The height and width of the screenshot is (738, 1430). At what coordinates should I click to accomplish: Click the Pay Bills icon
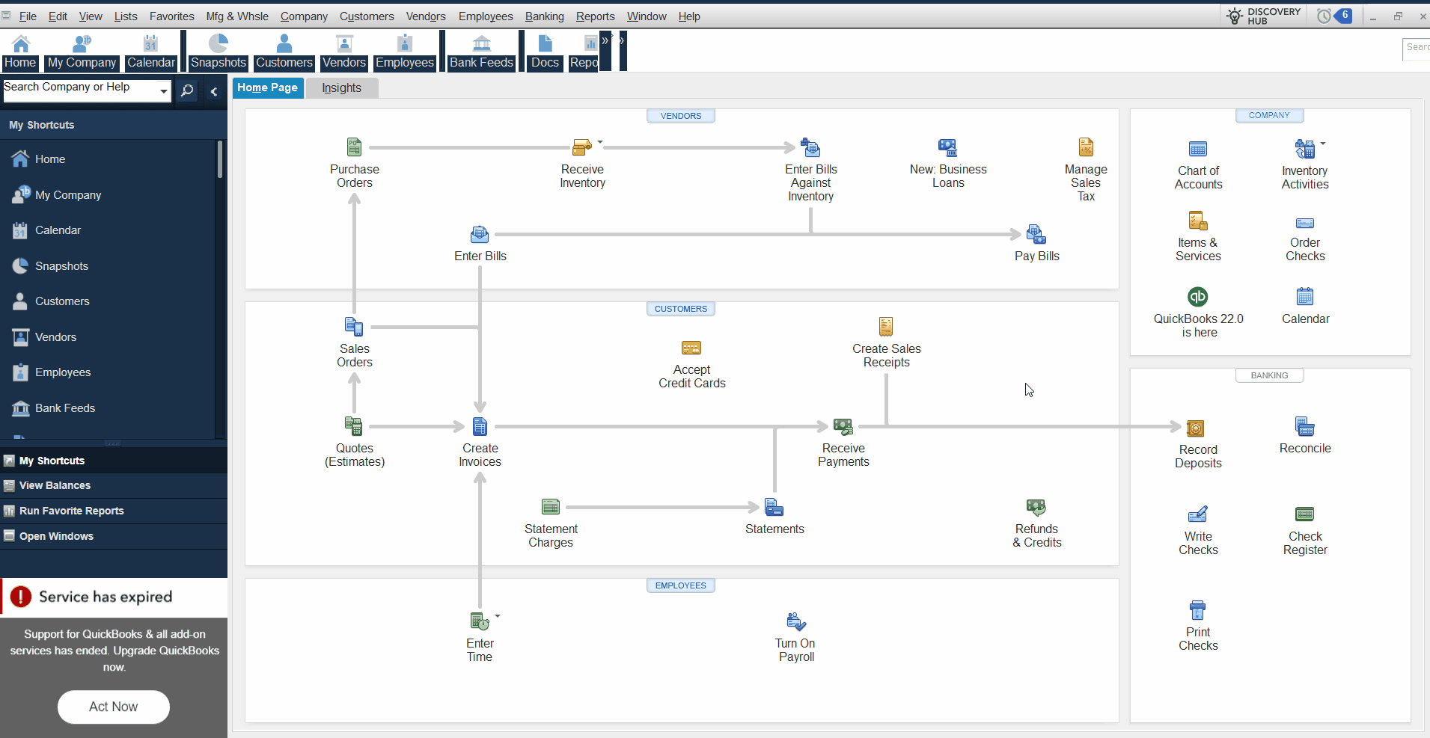(1036, 235)
